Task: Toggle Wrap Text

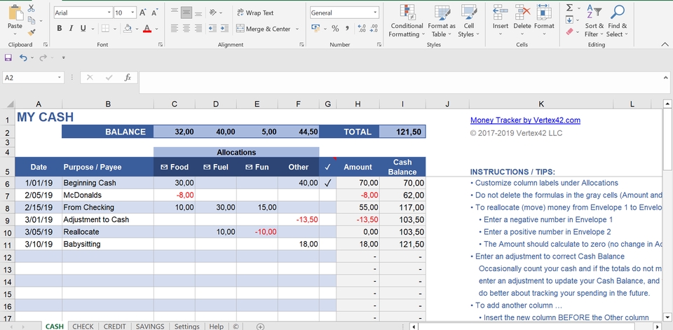Action: pos(255,13)
